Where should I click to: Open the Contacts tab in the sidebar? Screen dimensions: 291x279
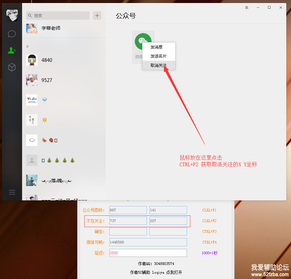(x=12, y=50)
